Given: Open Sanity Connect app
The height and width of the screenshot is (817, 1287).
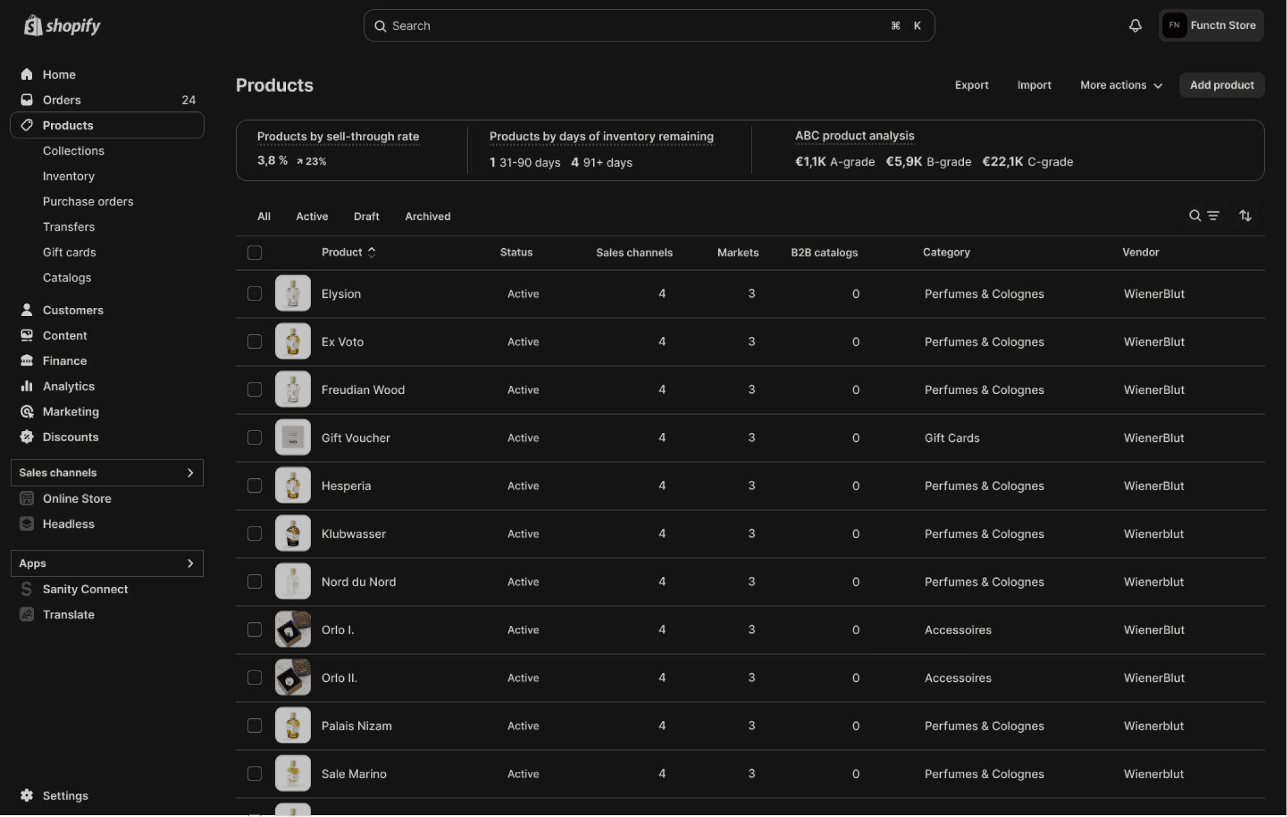Looking at the screenshot, I should (85, 589).
